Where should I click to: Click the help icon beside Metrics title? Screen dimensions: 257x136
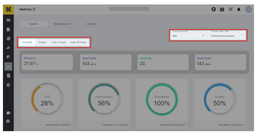pos(34,9)
